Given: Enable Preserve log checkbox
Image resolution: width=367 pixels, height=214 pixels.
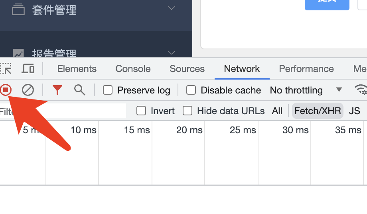Looking at the screenshot, I should pos(108,90).
